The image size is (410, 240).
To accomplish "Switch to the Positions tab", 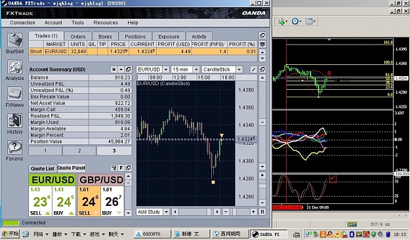I will [x=135, y=37].
